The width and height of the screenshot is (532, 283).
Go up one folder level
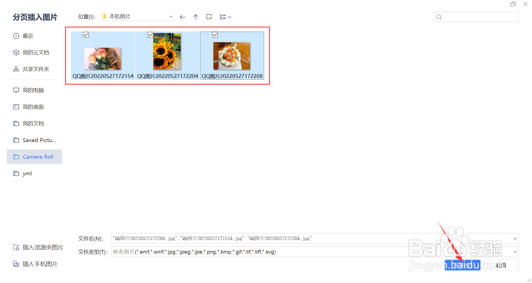(196, 17)
